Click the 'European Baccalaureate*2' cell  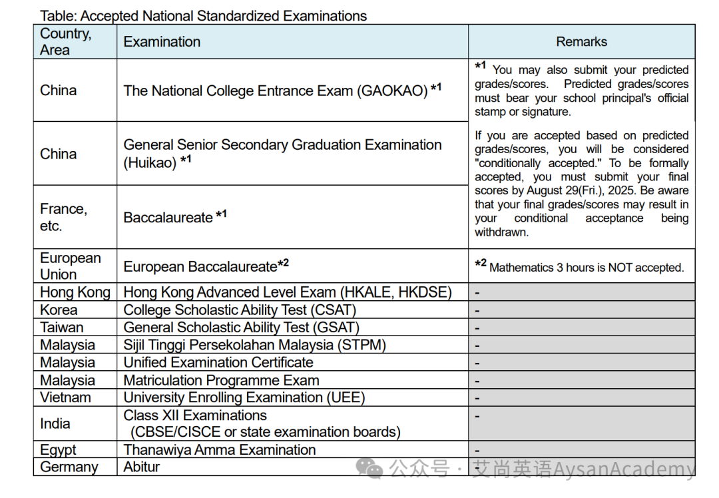292,266
